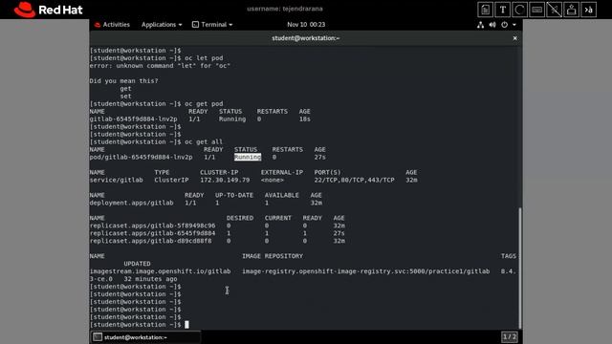
Task: Click the Nov 10 00:23 clock
Action: coord(306,25)
